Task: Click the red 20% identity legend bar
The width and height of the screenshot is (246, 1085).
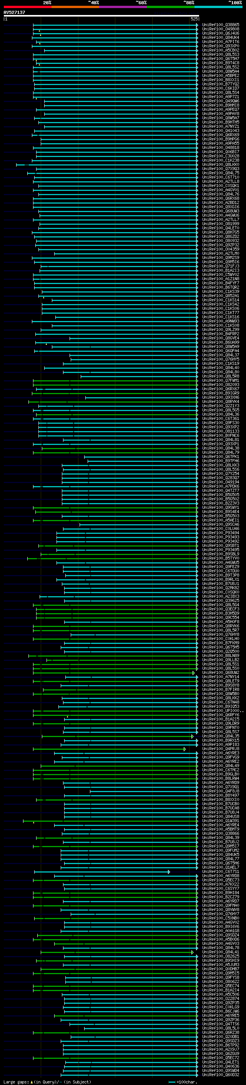Action: pos(27,7)
